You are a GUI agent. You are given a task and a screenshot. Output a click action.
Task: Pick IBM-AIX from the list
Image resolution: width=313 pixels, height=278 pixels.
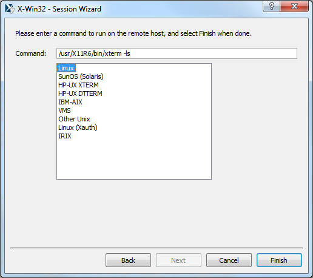tap(70, 102)
